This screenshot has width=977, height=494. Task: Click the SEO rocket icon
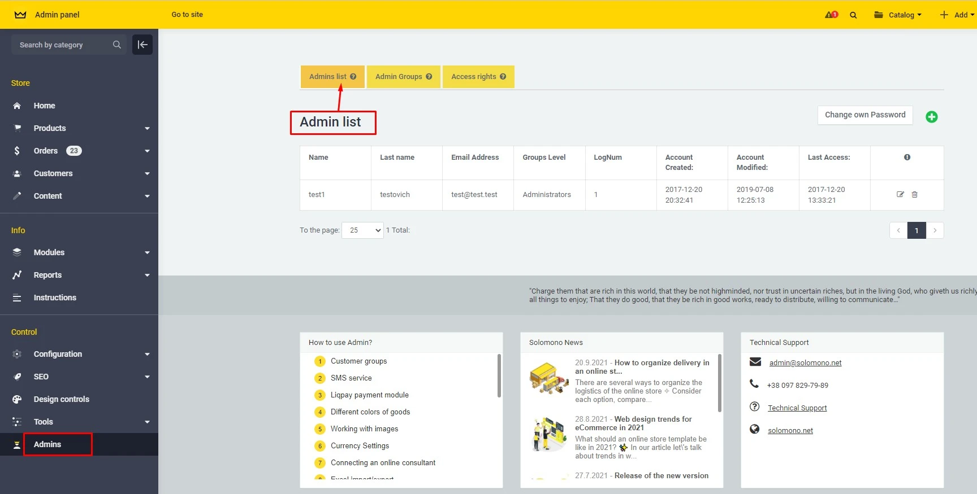pos(17,377)
